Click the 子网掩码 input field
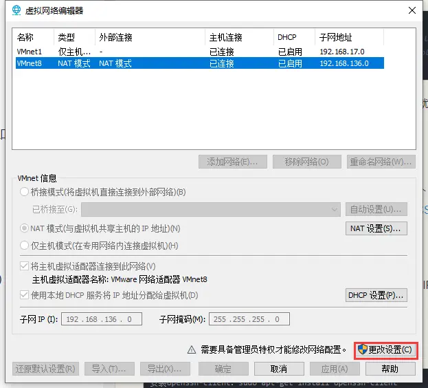The image size is (428, 388). 249,319
